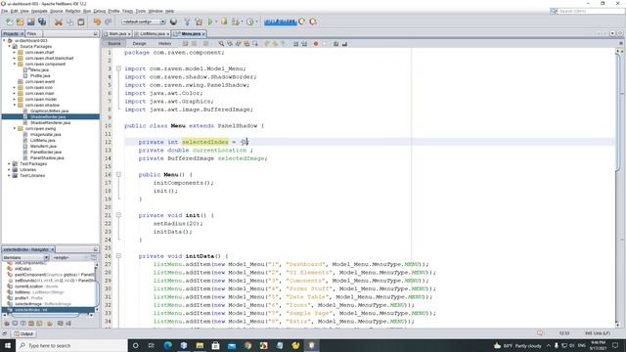Open the Members dropdown in Navigator
Image resolution: width=626 pixels, height=352 pixels.
pos(26,258)
